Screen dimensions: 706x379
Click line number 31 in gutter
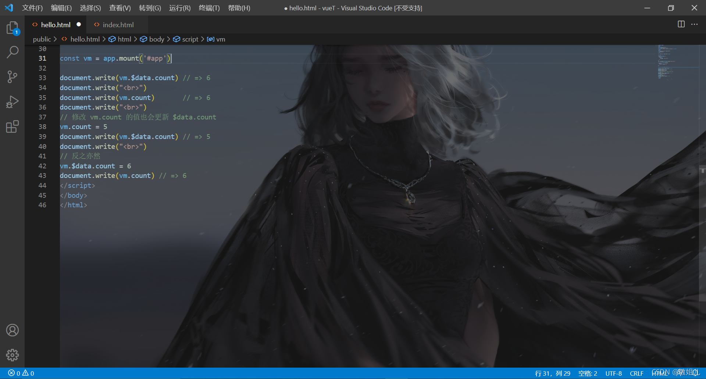click(x=42, y=58)
